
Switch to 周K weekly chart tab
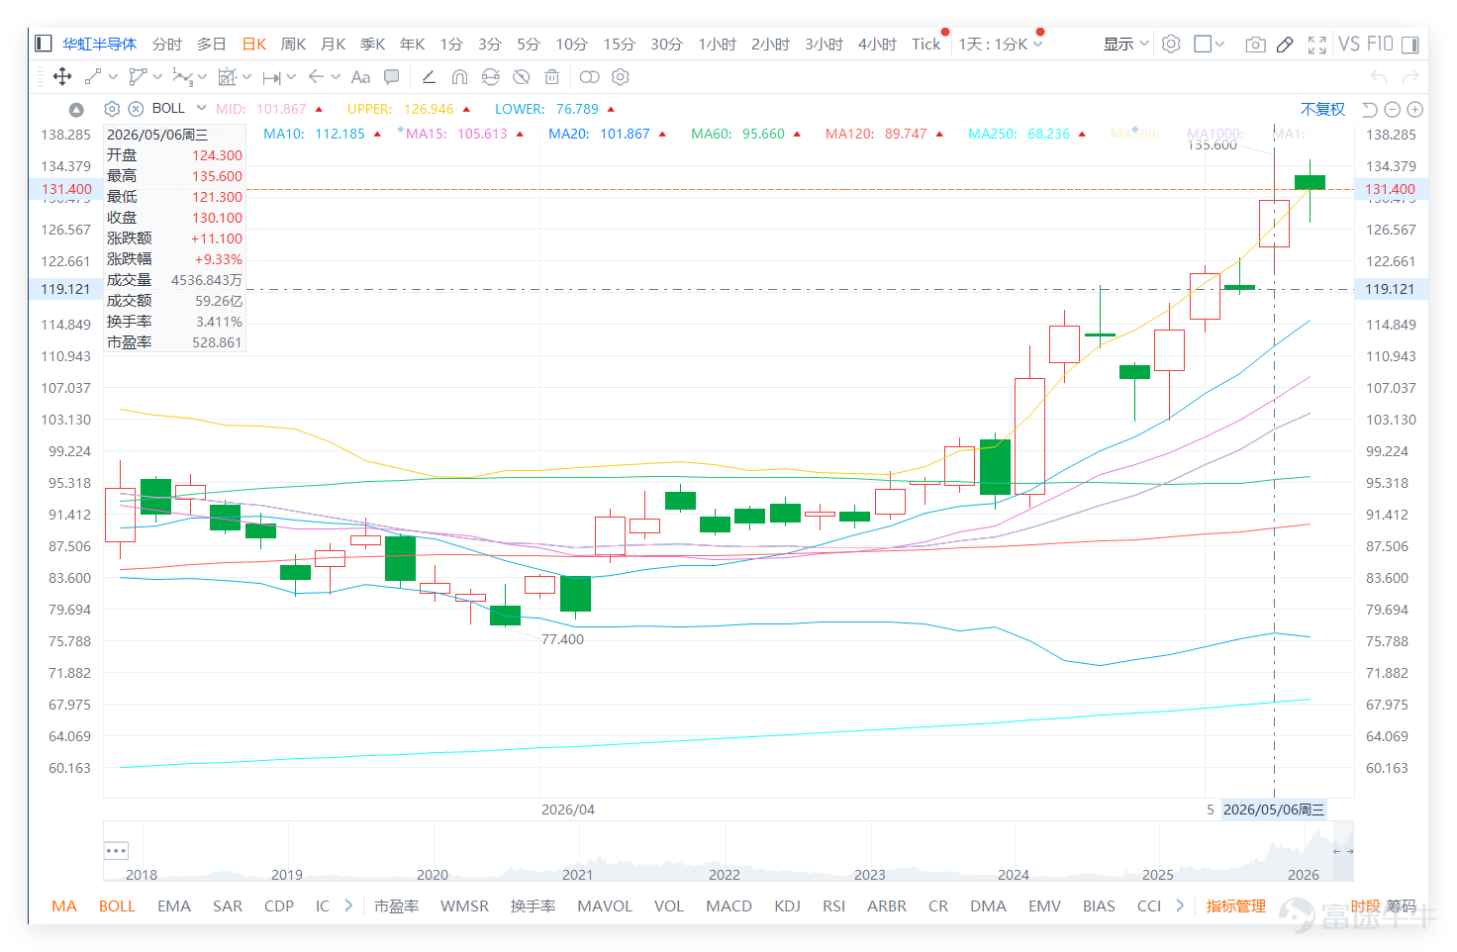pos(294,44)
